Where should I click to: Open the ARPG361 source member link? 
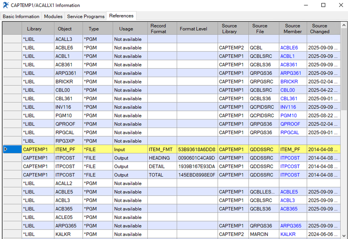(291, 73)
